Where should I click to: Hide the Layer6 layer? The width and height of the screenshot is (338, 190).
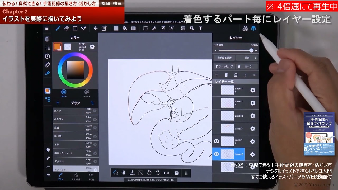tap(217, 154)
